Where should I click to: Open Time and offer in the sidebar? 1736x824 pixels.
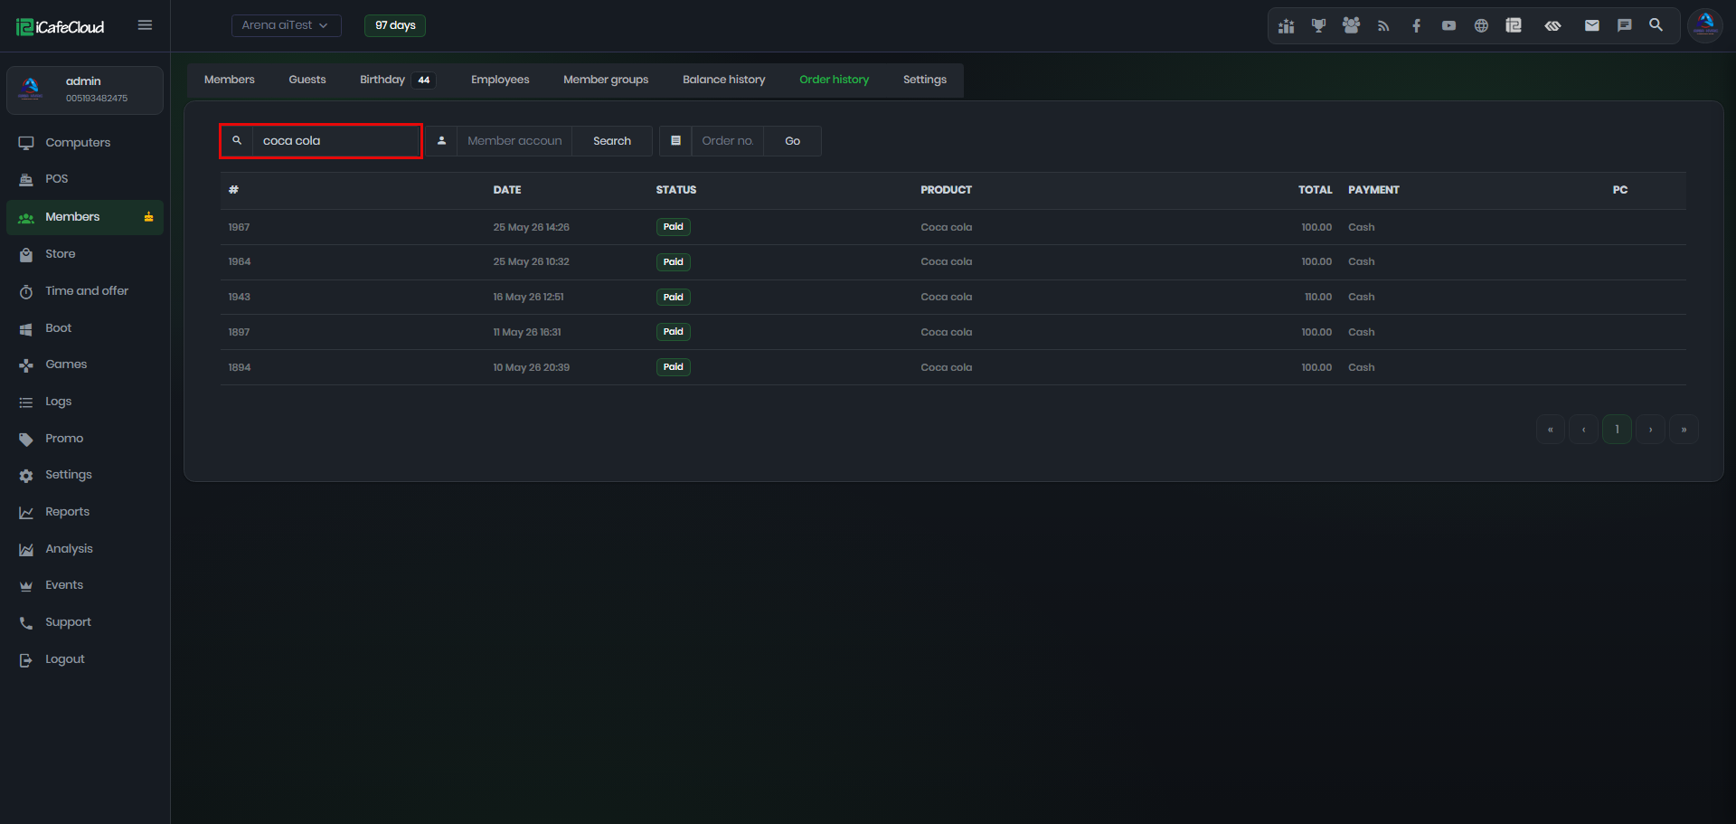[x=85, y=291]
